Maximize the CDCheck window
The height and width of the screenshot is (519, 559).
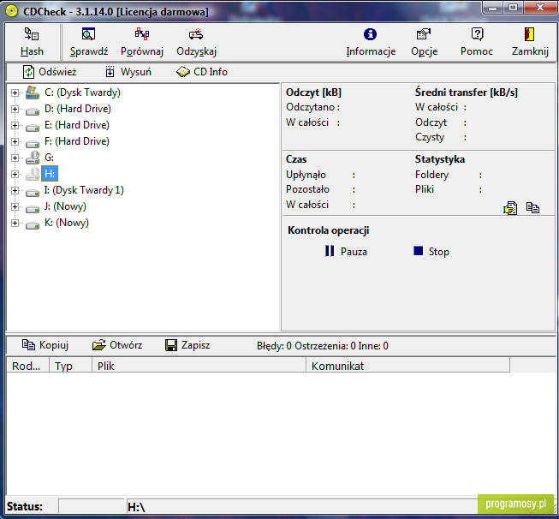point(514,8)
